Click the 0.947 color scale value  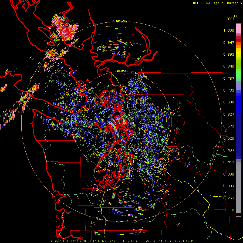(x=229, y=42)
